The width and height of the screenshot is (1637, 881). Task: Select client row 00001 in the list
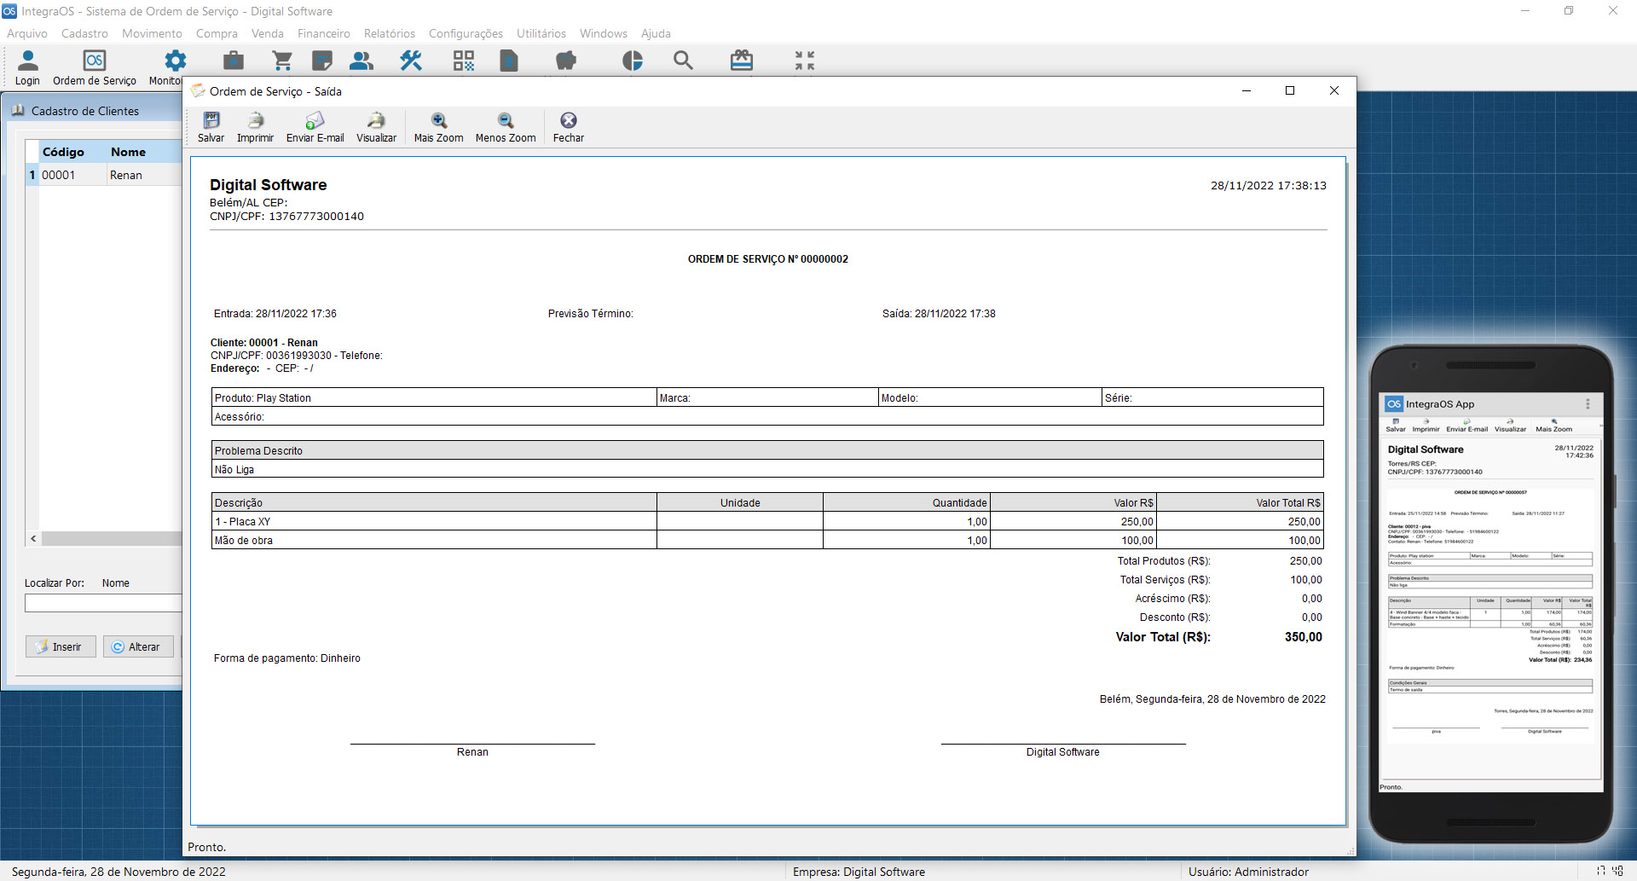tap(104, 175)
